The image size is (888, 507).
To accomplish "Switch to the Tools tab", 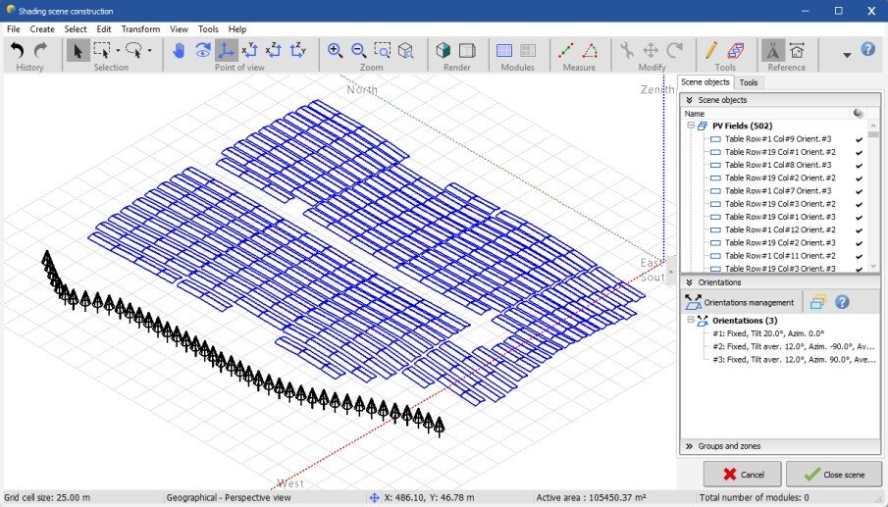I will coord(749,83).
